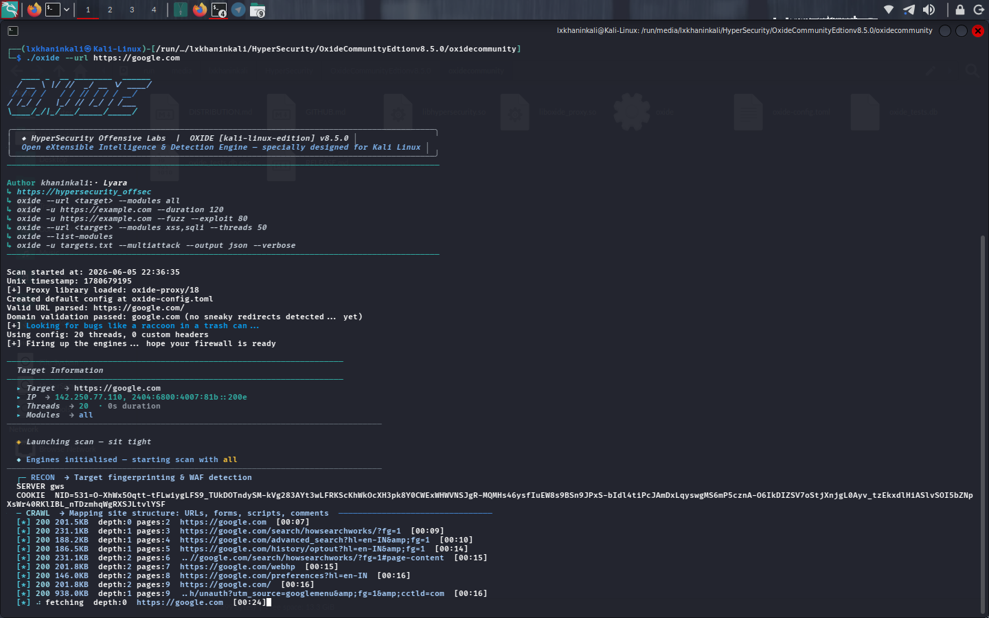Screen dimensions: 989x618
Task: Open the Wi-Fi network tray icon
Action: [889, 10]
